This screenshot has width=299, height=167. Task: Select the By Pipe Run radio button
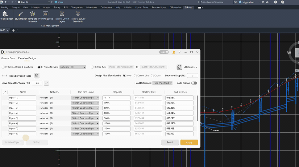[92, 67]
